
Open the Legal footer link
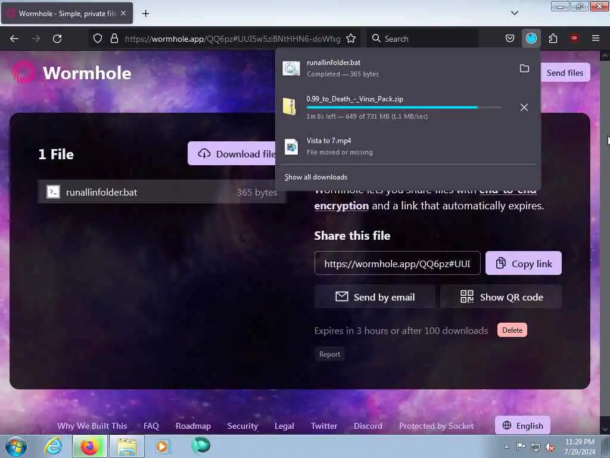click(284, 426)
